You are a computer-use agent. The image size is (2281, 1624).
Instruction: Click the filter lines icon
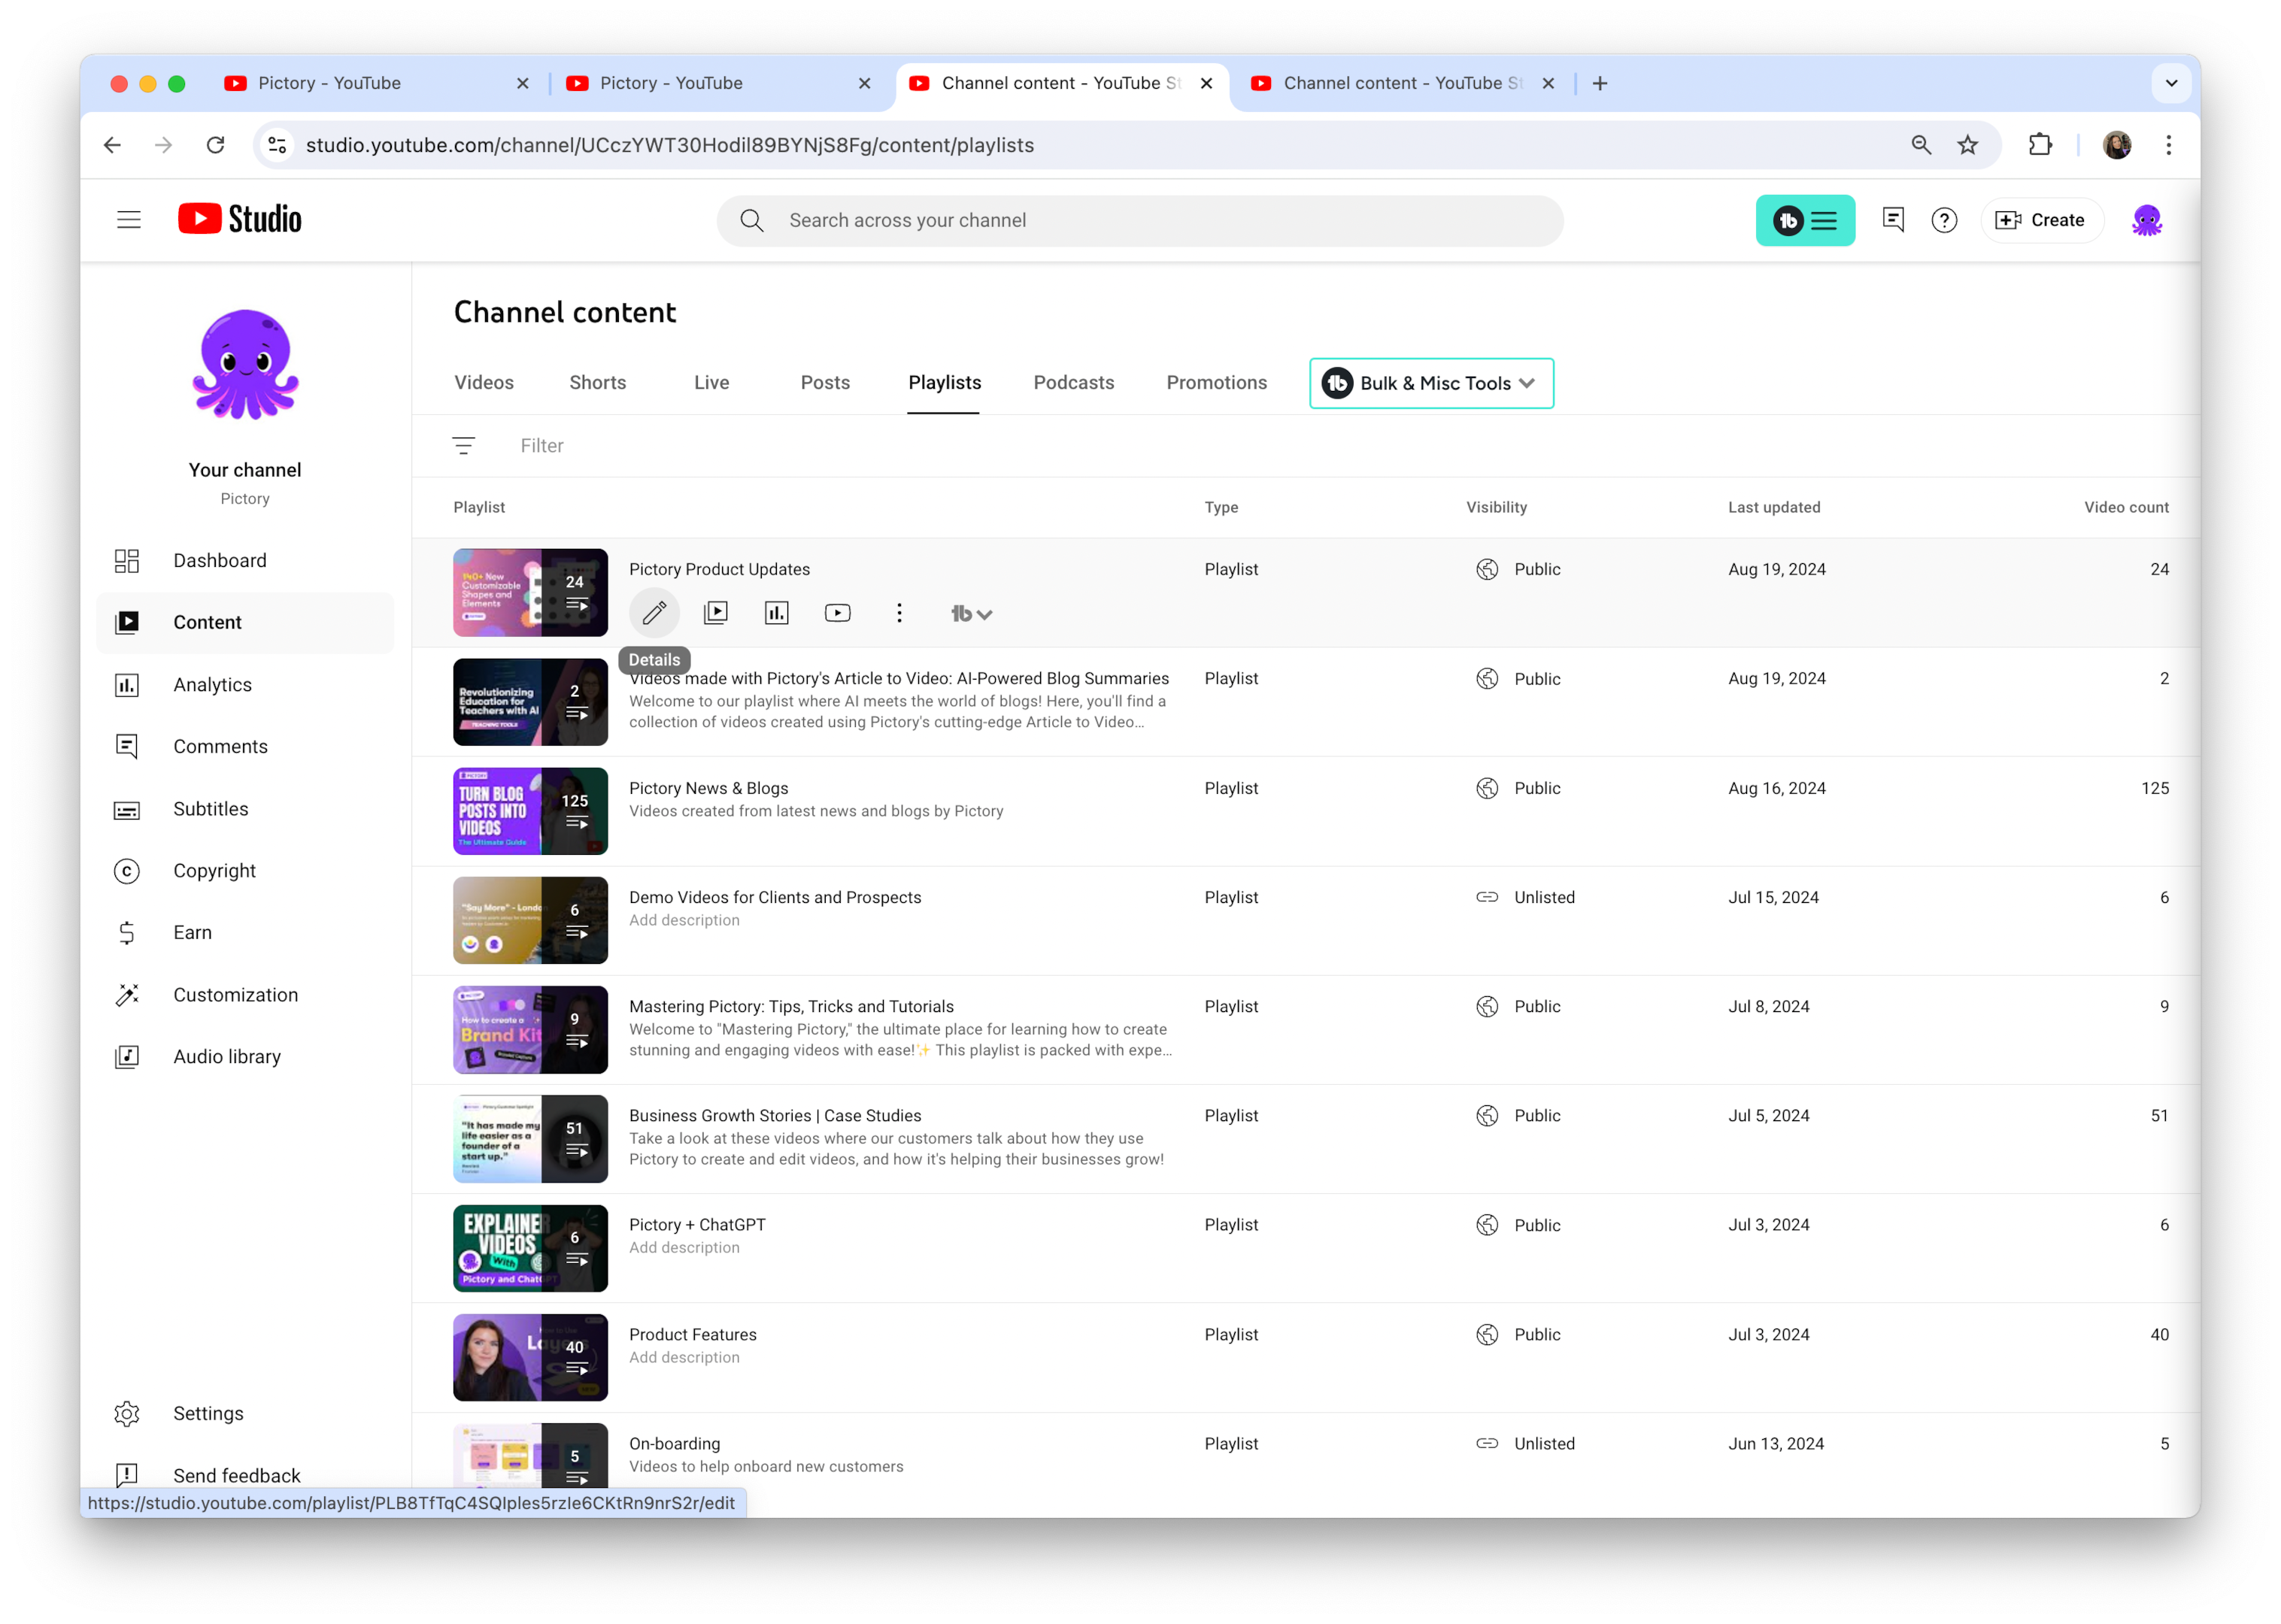463,446
